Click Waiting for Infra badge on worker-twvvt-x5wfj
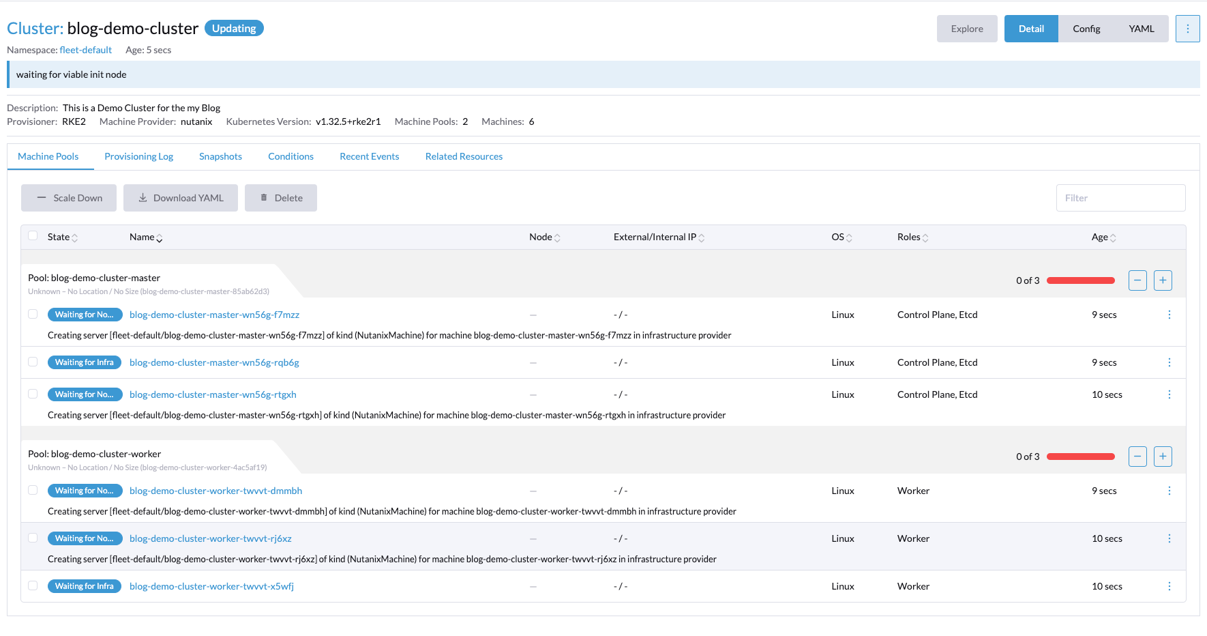The image size is (1207, 636). pos(85,586)
